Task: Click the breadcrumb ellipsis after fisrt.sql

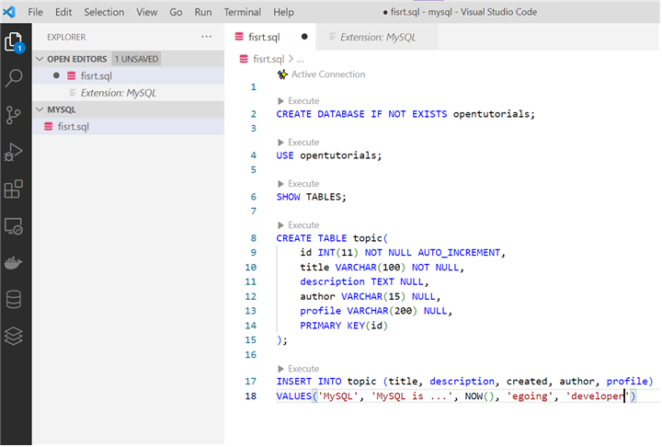Action: [x=300, y=60]
